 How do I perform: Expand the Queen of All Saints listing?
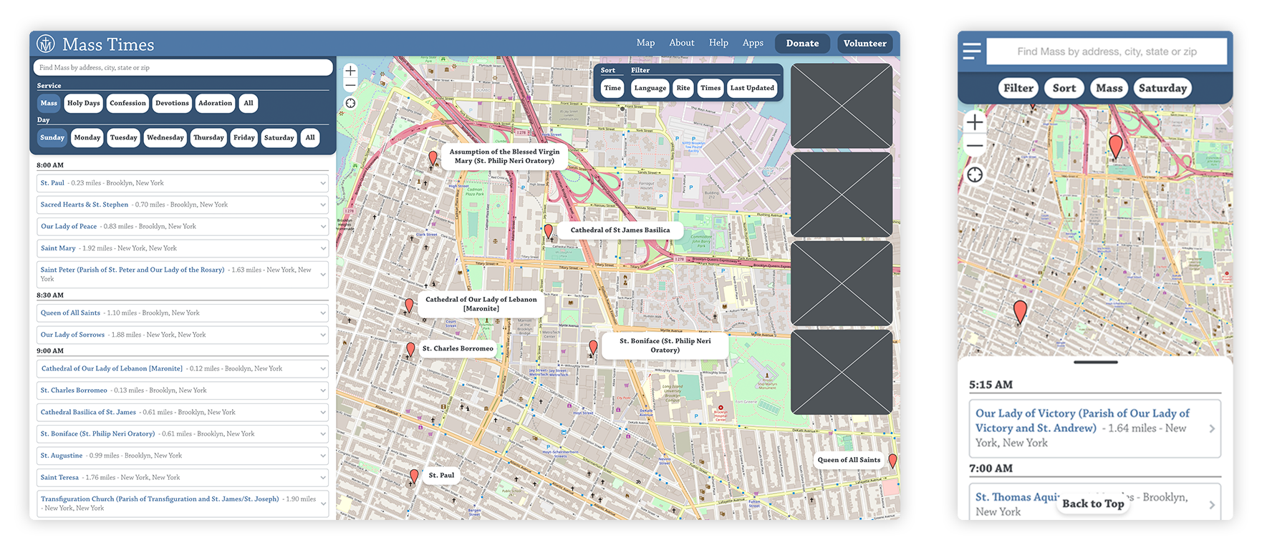click(x=323, y=313)
